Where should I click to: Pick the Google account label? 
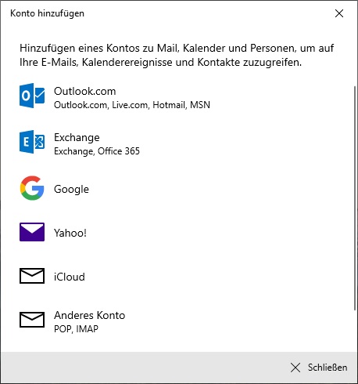click(71, 189)
